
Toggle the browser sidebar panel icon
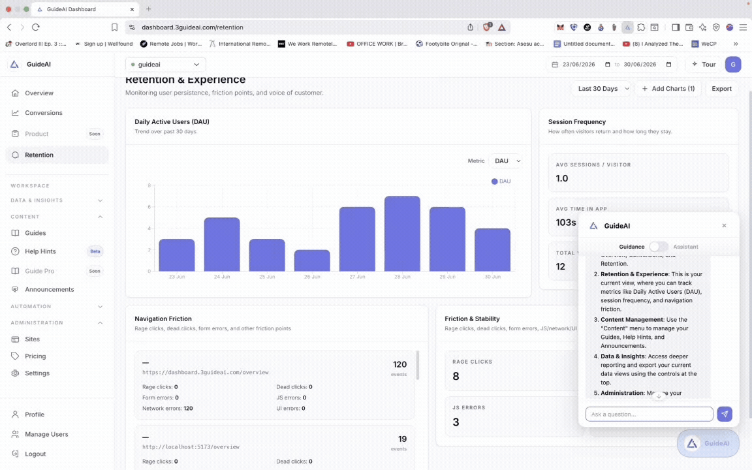676,27
